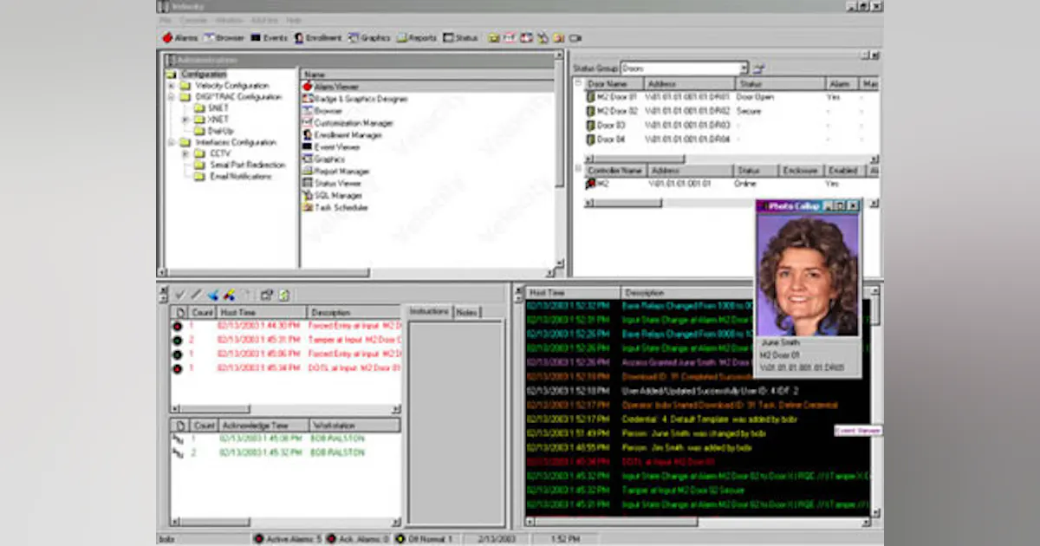Expand the Velocity Configuration tree node
The image size is (1040, 546).
pyautogui.click(x=172, y=86)
